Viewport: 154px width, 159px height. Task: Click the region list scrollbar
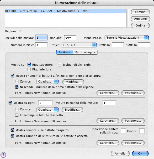click(128, 18)
